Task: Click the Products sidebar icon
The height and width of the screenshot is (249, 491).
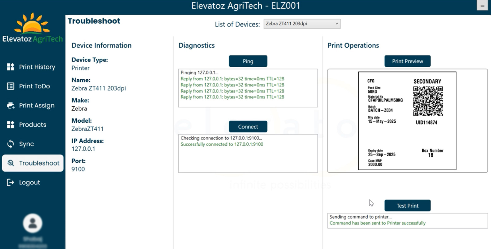Action: click(x=10, y=125)
